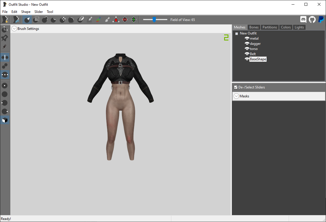
Task: Select the BaseShape mesh name
Action: [258, 59]
